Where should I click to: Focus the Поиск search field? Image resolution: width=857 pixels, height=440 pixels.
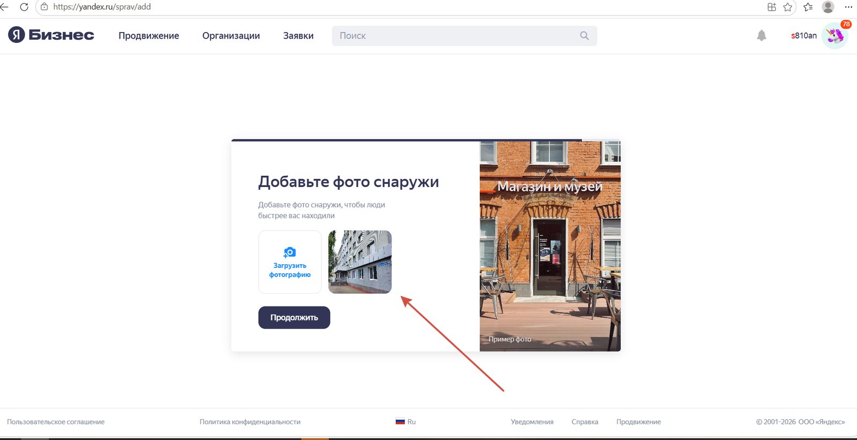coord(464,35)
